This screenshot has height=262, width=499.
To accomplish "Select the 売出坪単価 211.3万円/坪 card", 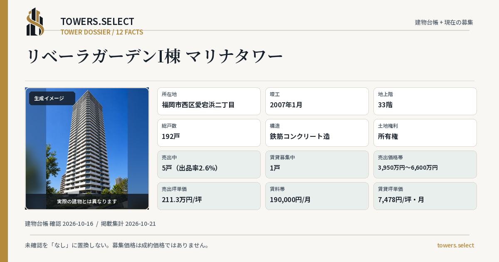I will [209, 196].
